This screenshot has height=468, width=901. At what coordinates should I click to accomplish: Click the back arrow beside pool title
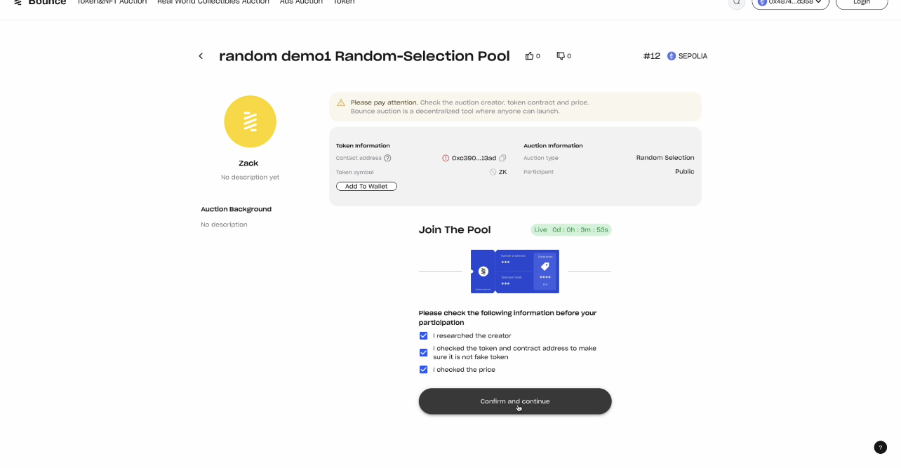coord(201,56)
